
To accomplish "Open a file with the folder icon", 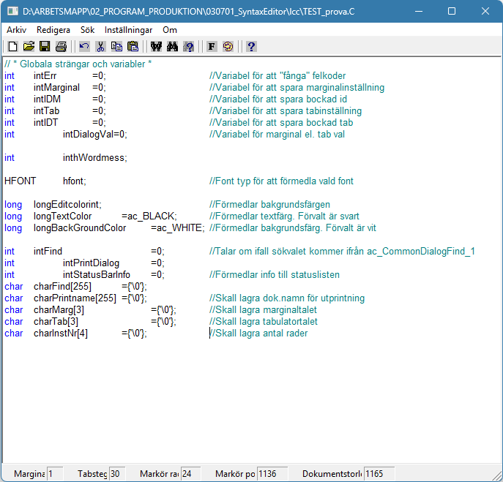I will click(29, 47).
